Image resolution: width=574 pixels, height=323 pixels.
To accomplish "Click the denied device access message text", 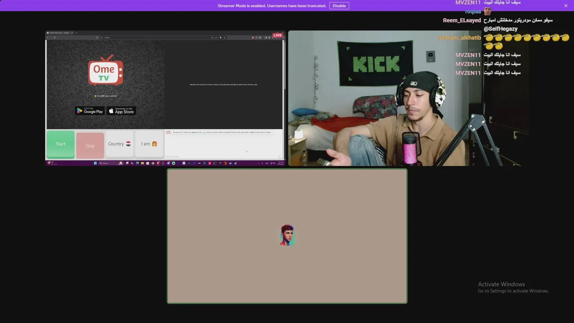I will 223,84.
